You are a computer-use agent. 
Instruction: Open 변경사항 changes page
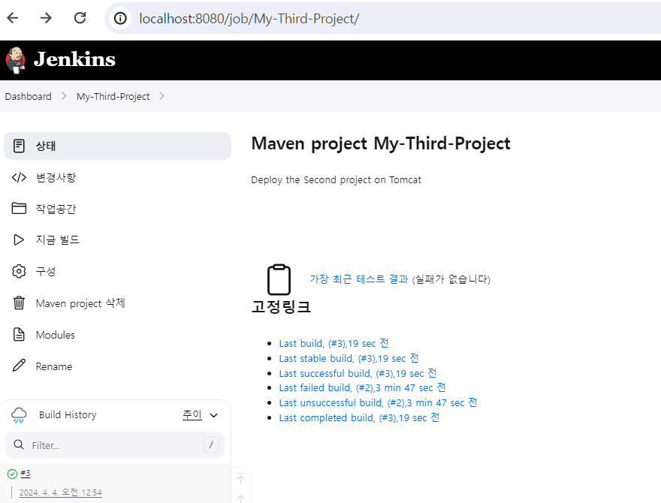click(56, 177)
